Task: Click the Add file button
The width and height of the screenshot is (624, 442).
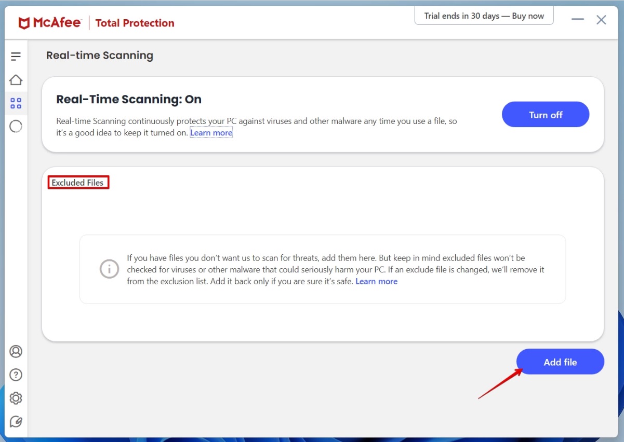Action: [x=560, y=362]
